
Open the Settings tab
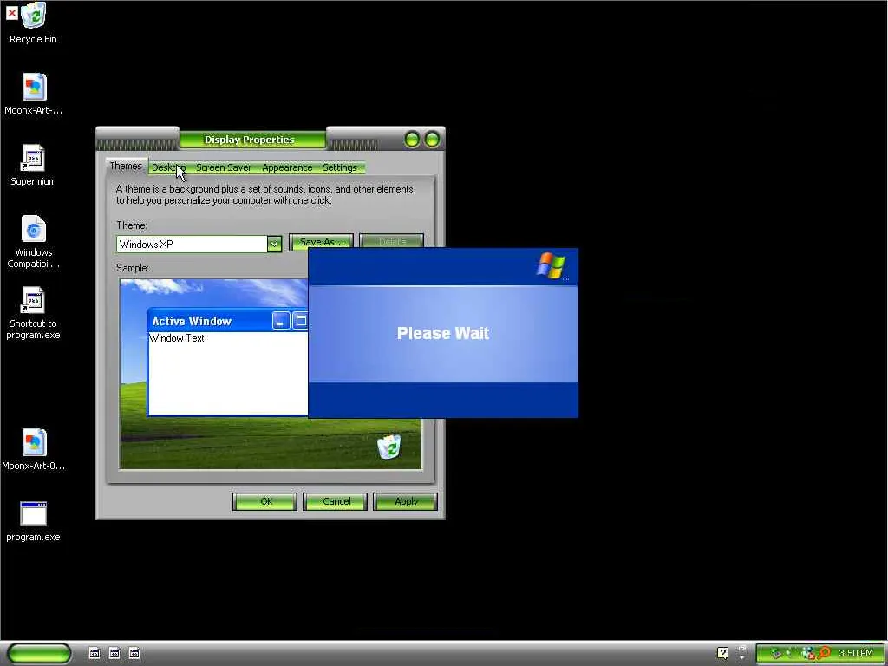[x=340, y=167]
